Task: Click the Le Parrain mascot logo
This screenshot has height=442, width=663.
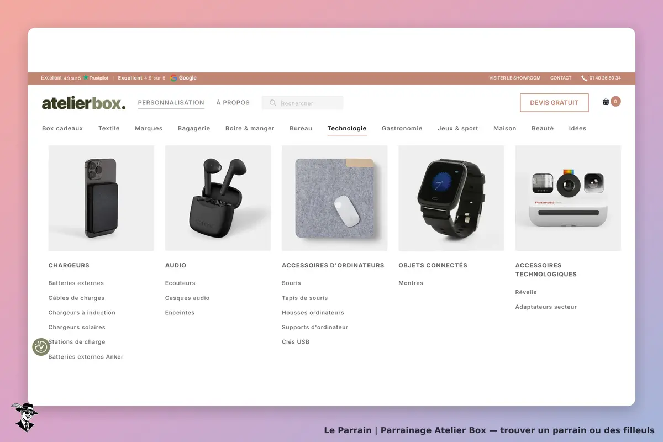Action: pyautogui.click(x=25, y=417)
